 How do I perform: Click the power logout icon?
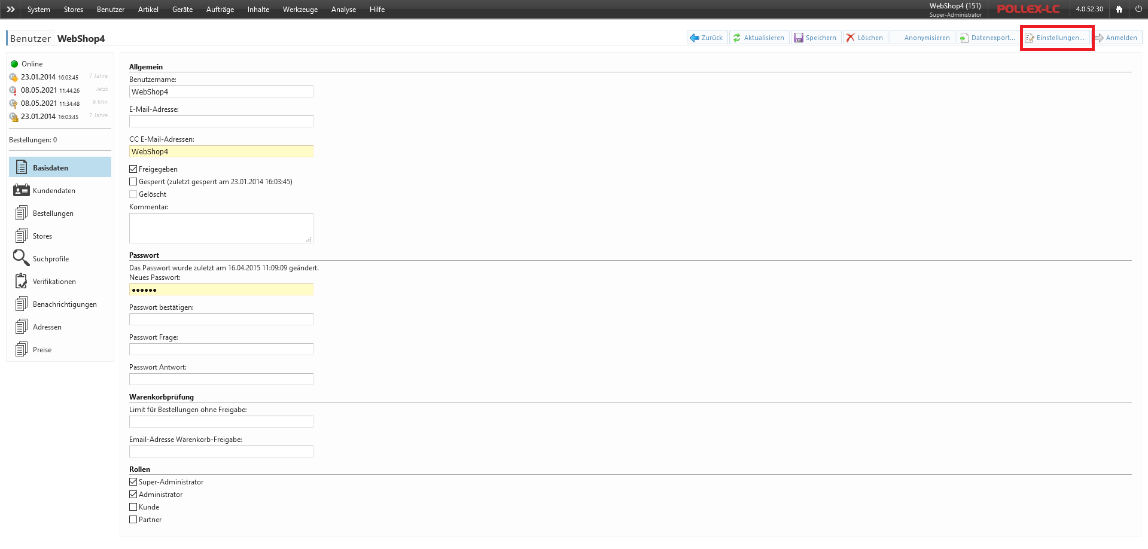tap(1138, 9)
